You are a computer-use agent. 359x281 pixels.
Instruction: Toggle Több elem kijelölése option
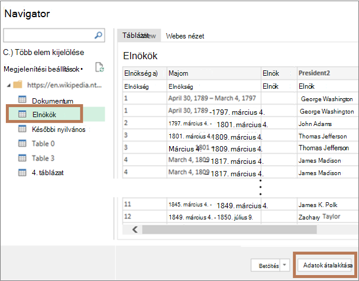tap(44, 53)
